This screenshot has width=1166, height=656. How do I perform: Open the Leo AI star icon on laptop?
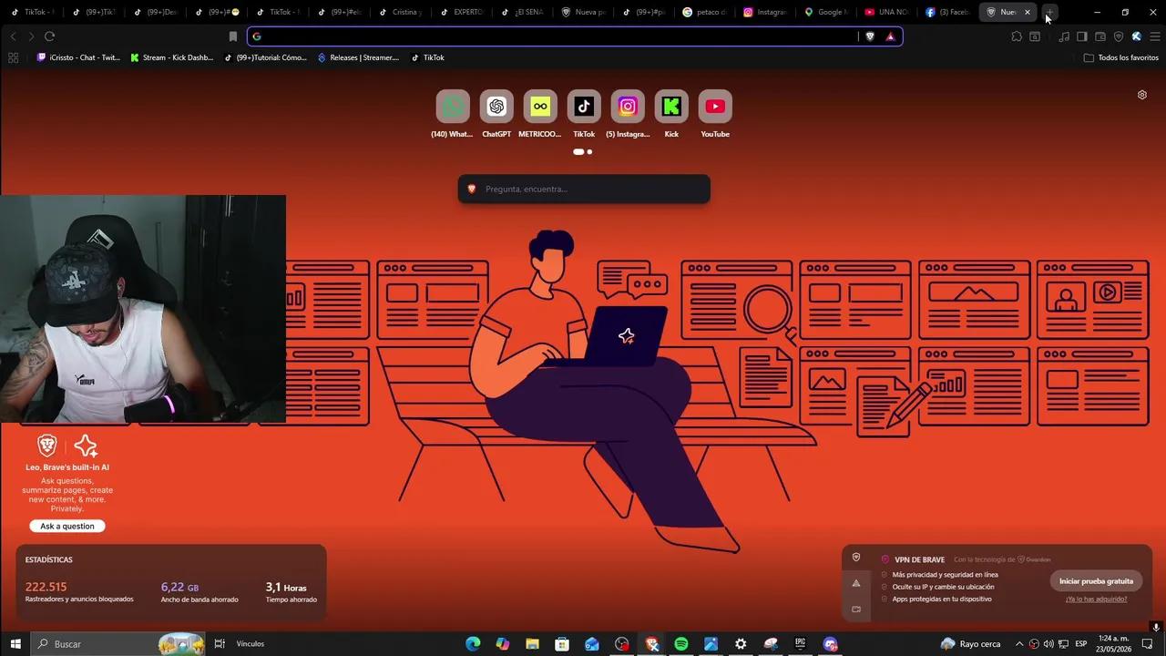point(626,337)
